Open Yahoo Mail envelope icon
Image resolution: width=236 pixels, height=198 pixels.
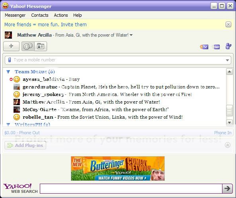click(x=204, y=47)
